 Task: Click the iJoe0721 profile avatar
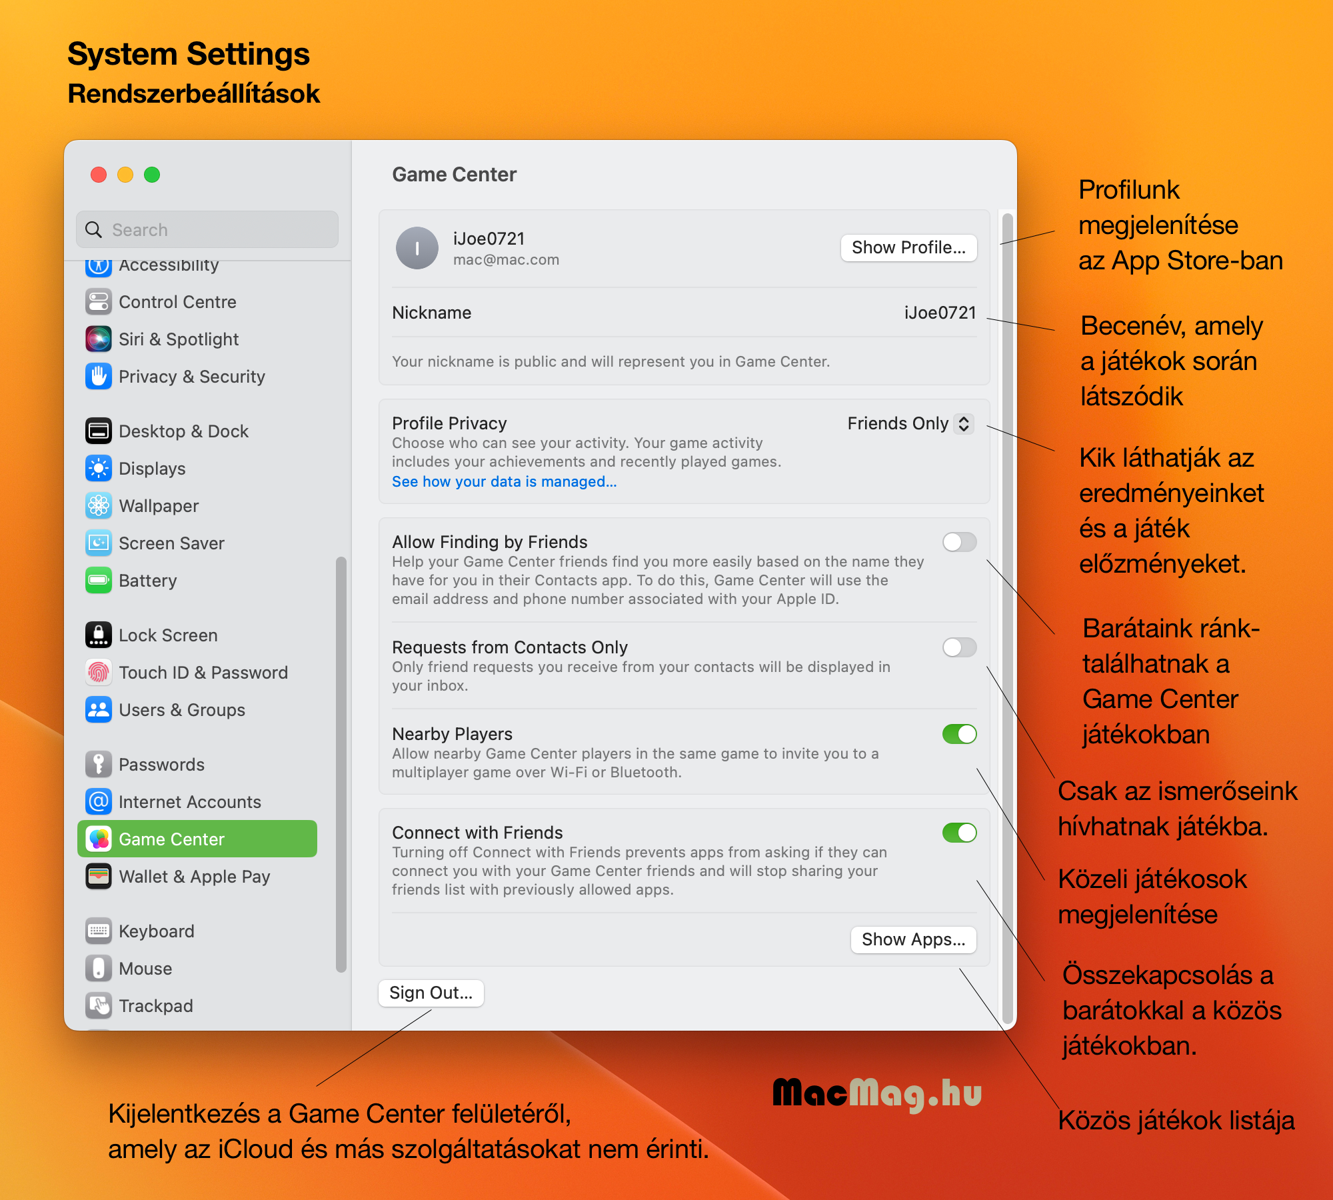click(417, 249)
